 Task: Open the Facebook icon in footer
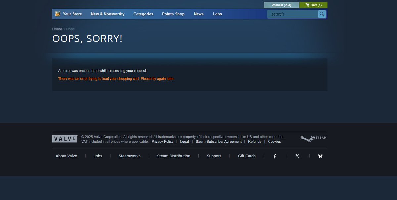[x=275, y=156]
